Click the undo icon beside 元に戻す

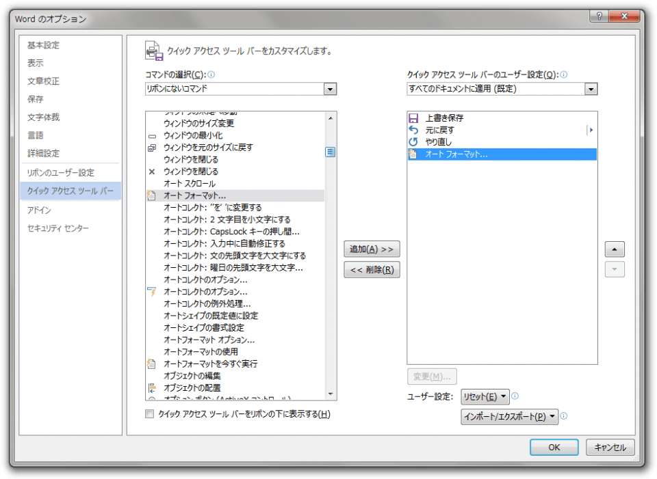tap(413, 130)
